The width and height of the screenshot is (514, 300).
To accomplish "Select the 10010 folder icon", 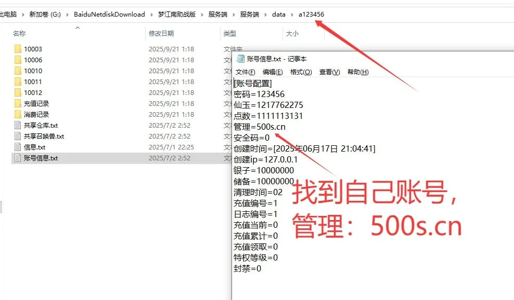I will point(18,71).
